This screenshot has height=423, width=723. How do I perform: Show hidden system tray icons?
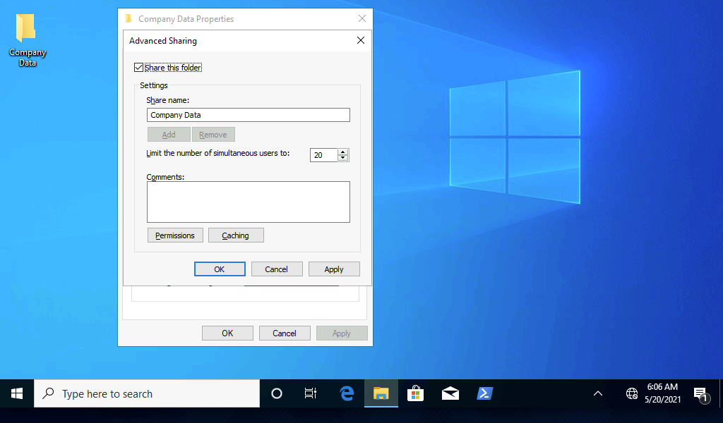point(597,393)
